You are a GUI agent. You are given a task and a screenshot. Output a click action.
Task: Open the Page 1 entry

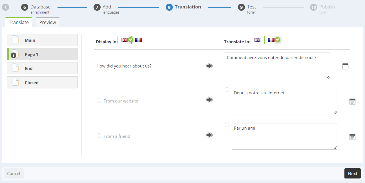[42, 54]
